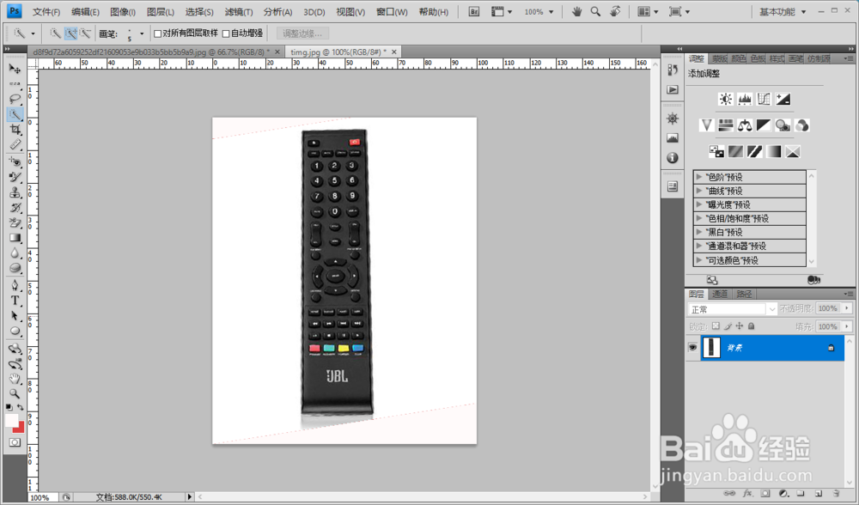Click the red background color swatch
Image resolution: width=859 pixels, height=505 pixels.
pos(21,429)
